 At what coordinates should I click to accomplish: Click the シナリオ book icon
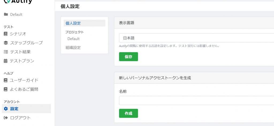pyautogui.click(x=6, y=34)
